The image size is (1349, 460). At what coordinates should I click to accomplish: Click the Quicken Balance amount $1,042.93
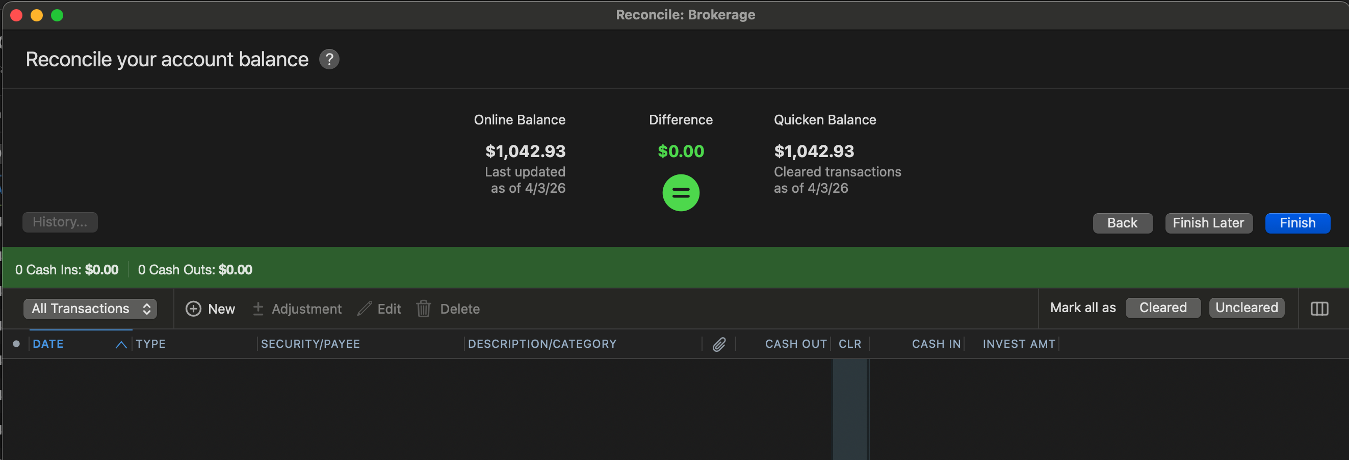coord(814,151)
